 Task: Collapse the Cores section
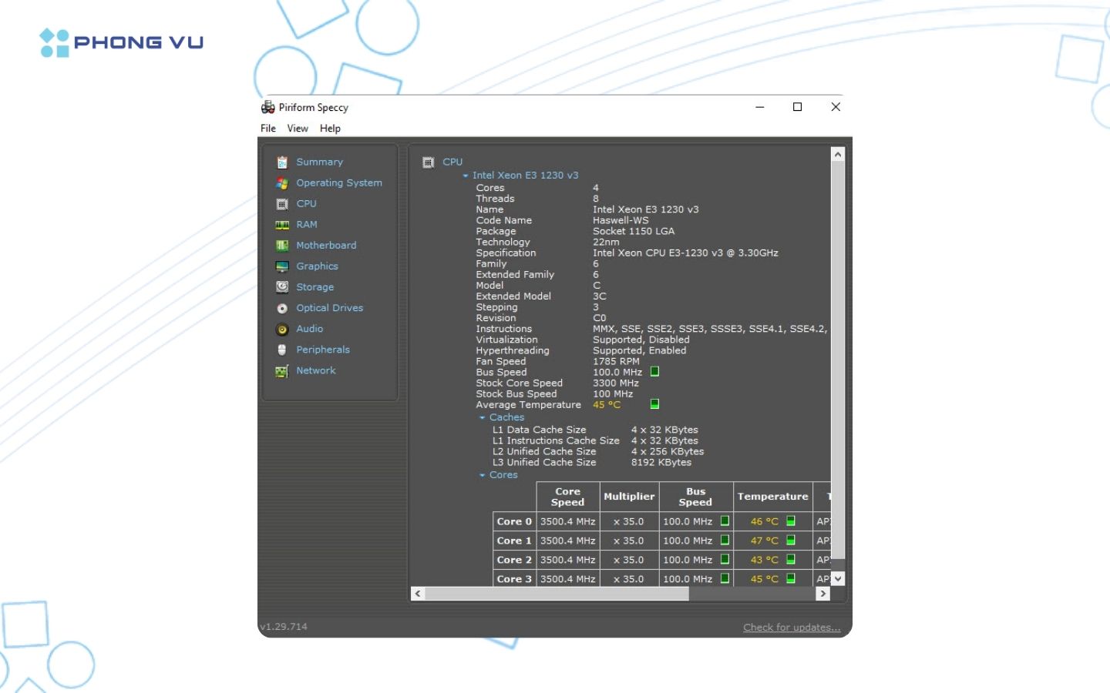pyautogui.click(x=483, y=476)
